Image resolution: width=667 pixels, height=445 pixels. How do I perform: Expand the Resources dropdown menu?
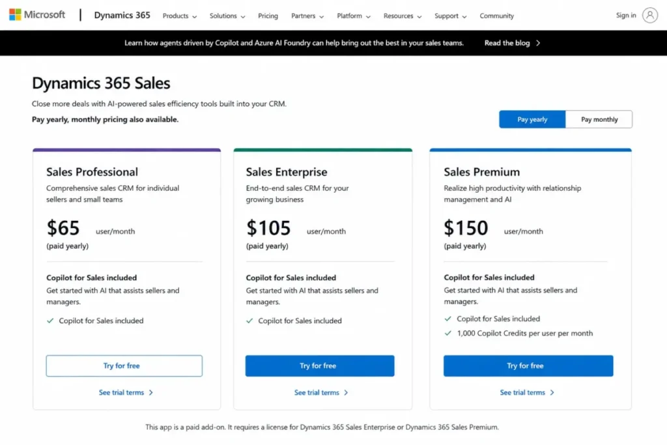pos(403,16)
